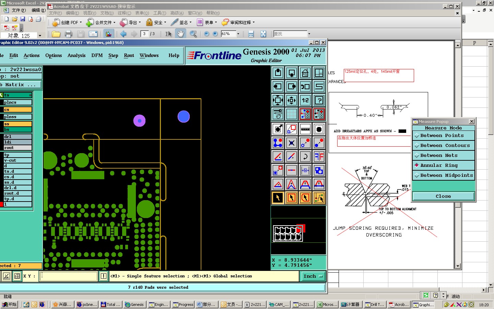Toggle the red box beside layer 1
This screenshot has height=309, width=494.
[2, 204]
